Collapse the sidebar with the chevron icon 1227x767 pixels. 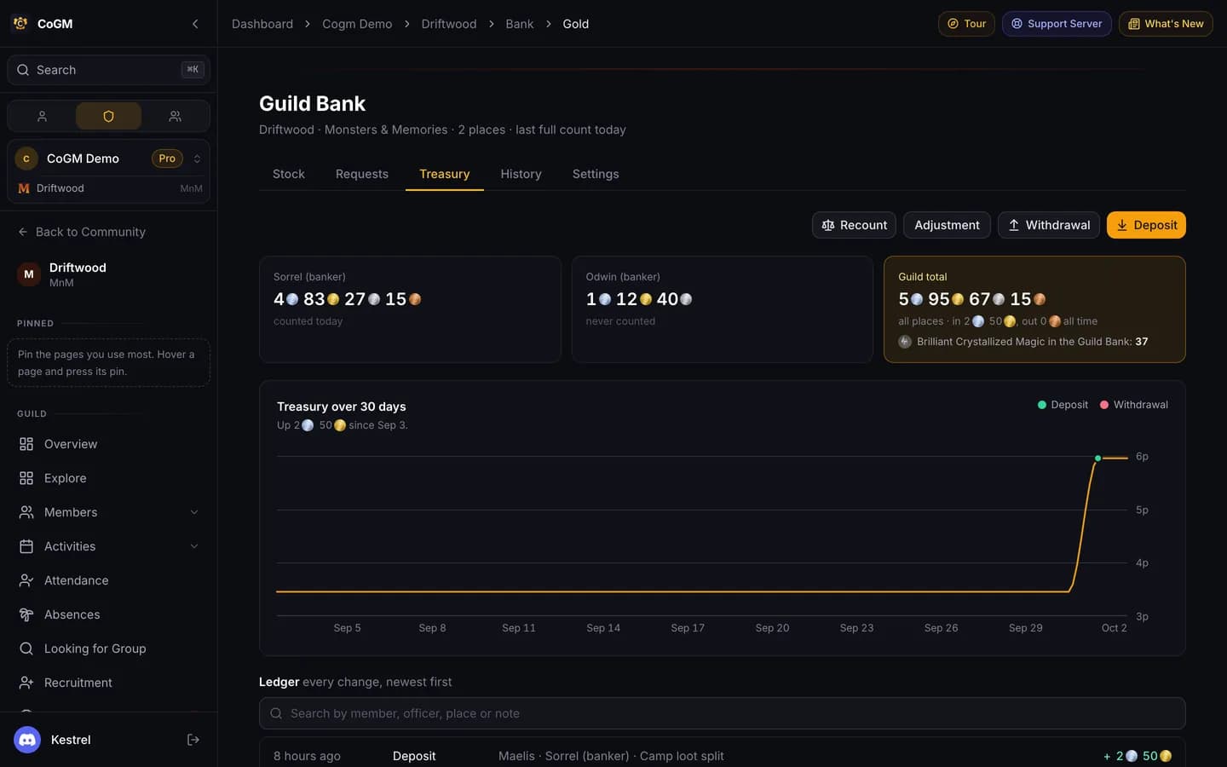point(195,24)
